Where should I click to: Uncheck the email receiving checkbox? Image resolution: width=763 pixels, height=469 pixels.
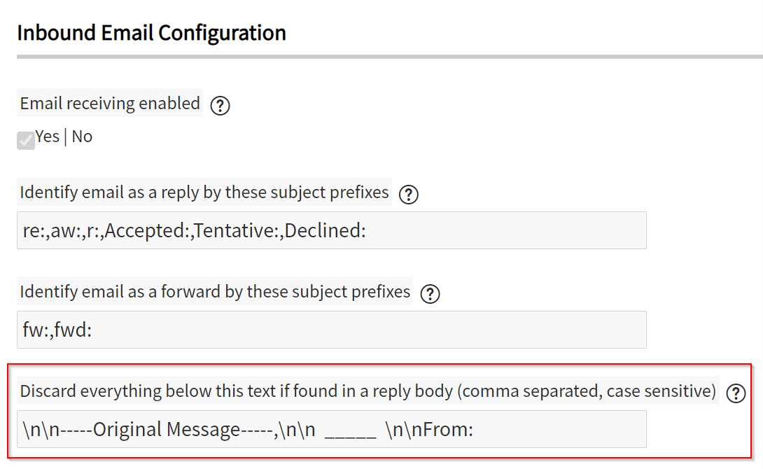tap(25, 140)
